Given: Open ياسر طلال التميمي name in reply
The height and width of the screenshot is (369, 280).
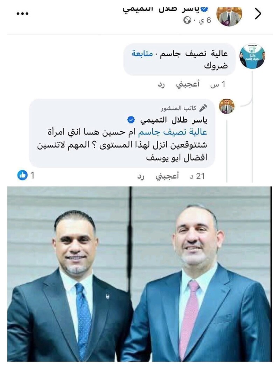Looking at the screenshot, I should (x=174, y=120).
